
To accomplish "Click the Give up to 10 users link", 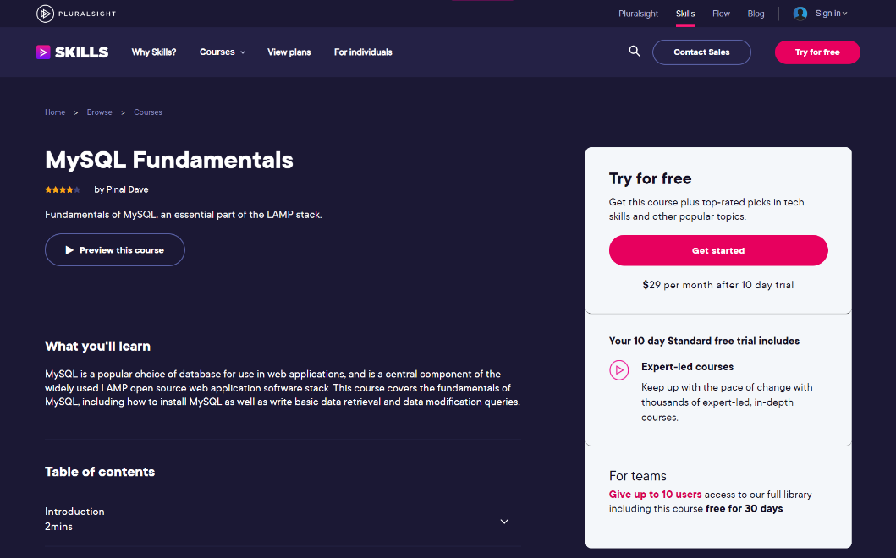I will coord(655,495).
